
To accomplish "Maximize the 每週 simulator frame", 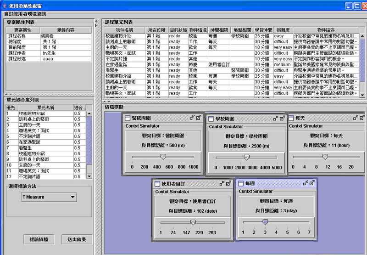I will coord(311,183).
